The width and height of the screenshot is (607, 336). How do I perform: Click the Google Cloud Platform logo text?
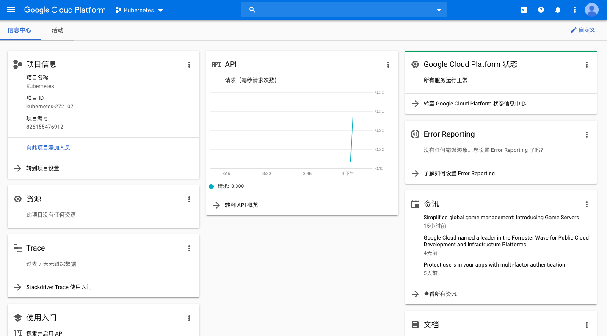click(x=65, y=10)
